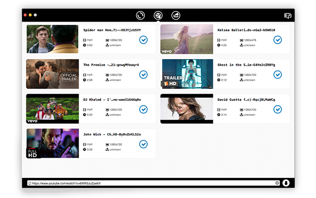Screen dimensions: 316x198
Task: Open the DJ Khaled vevo thumbnail
Action: pos(52,109)
